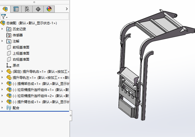The width and height of the screenshot is (195, 137).
Task: Select 提升导轨左<1> row text
Action: pyautogui.click(x=41, y=78)
